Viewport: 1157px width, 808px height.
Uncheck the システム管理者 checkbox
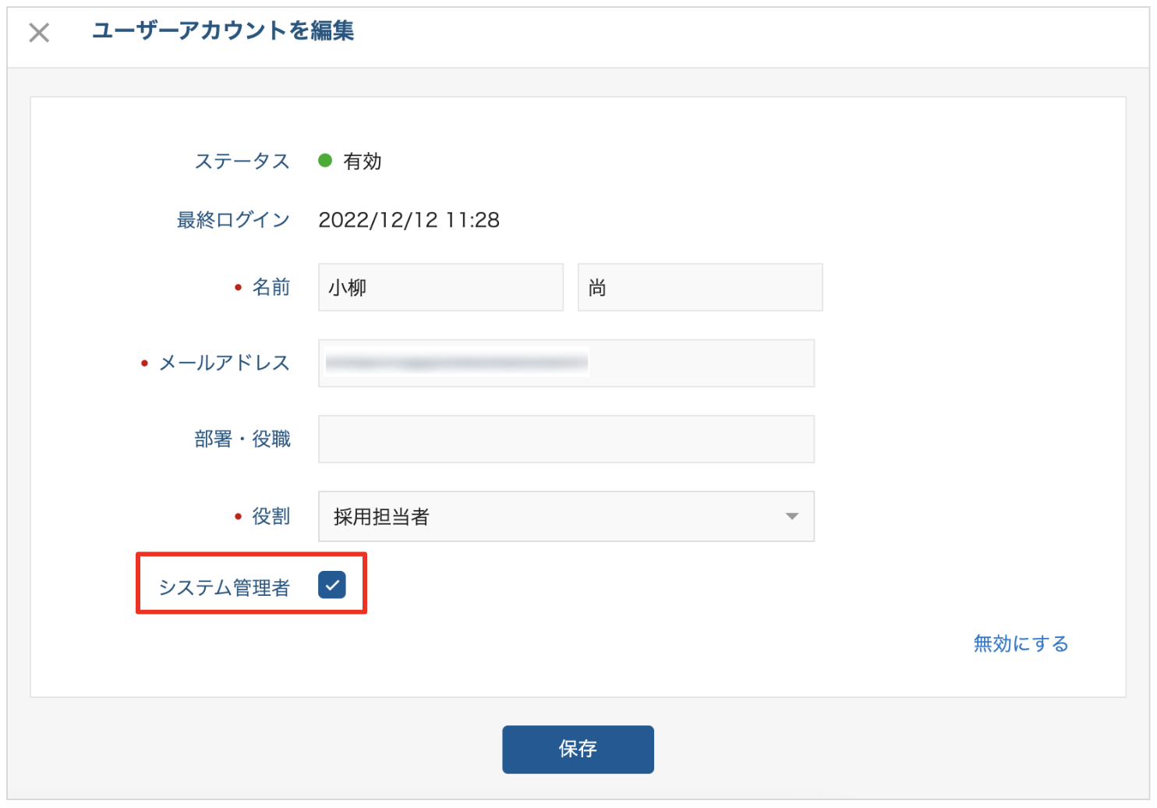(x=331, y=585)
